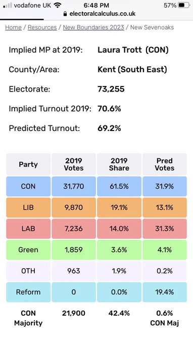This screenshot has height=344, width=193.
Task: Tap the electoralcalculus.co.uk address bar
Action: click(x=99, y=14)
